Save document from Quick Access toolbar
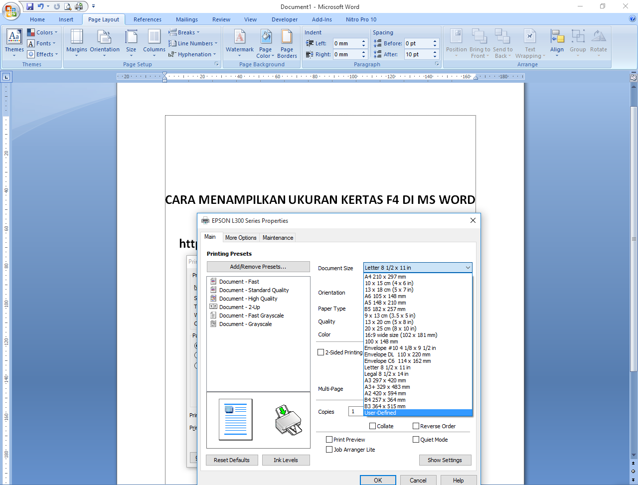The height and width of the screenshot is (485, 638). click(x=30, y=6)
